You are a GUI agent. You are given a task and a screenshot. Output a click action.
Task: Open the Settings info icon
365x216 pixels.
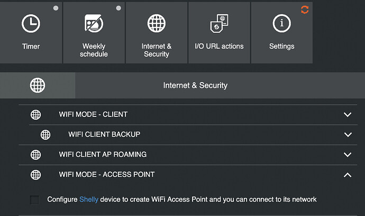pyautogui.click(x=281, y=23)
